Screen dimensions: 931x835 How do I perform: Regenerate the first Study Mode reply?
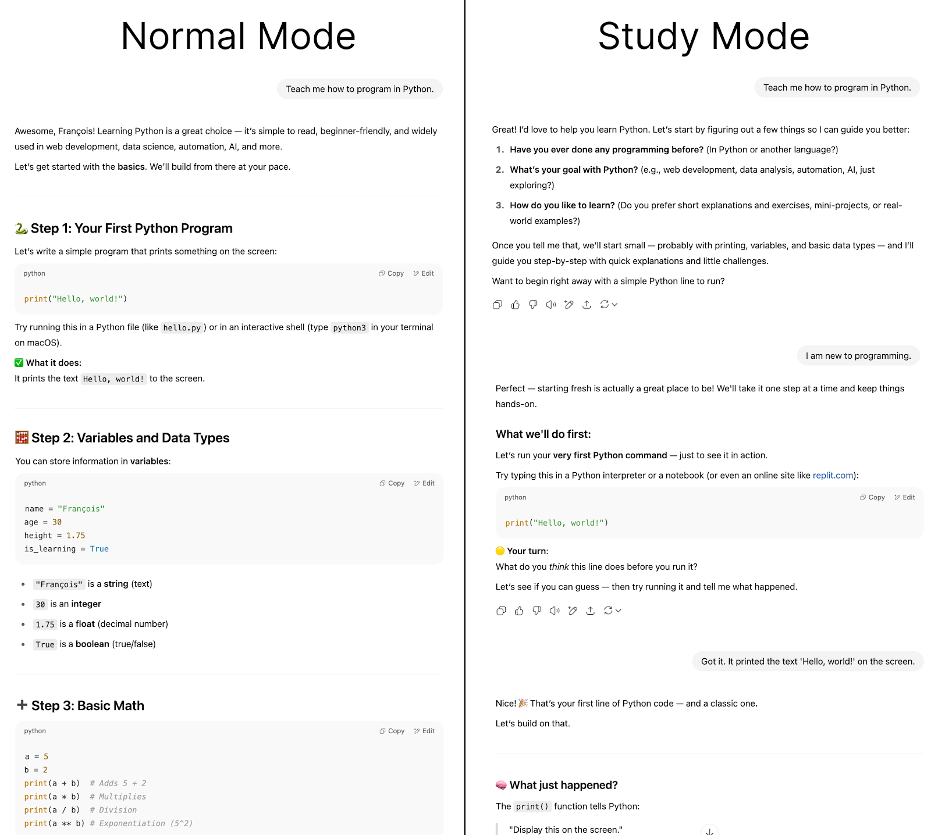(605, 304)
